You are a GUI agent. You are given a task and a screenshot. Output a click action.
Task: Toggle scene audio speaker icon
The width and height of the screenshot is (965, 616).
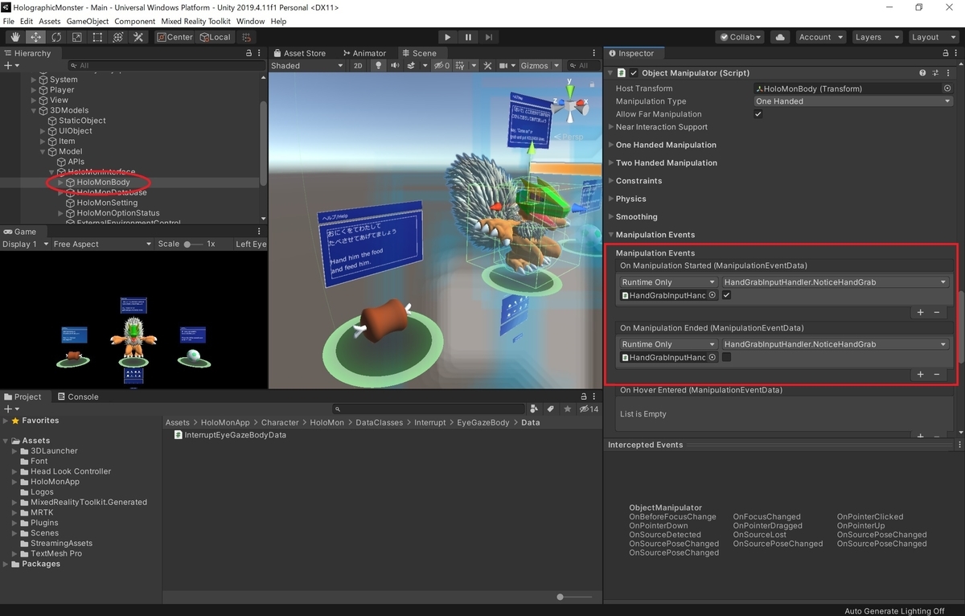tap(396, 66)
